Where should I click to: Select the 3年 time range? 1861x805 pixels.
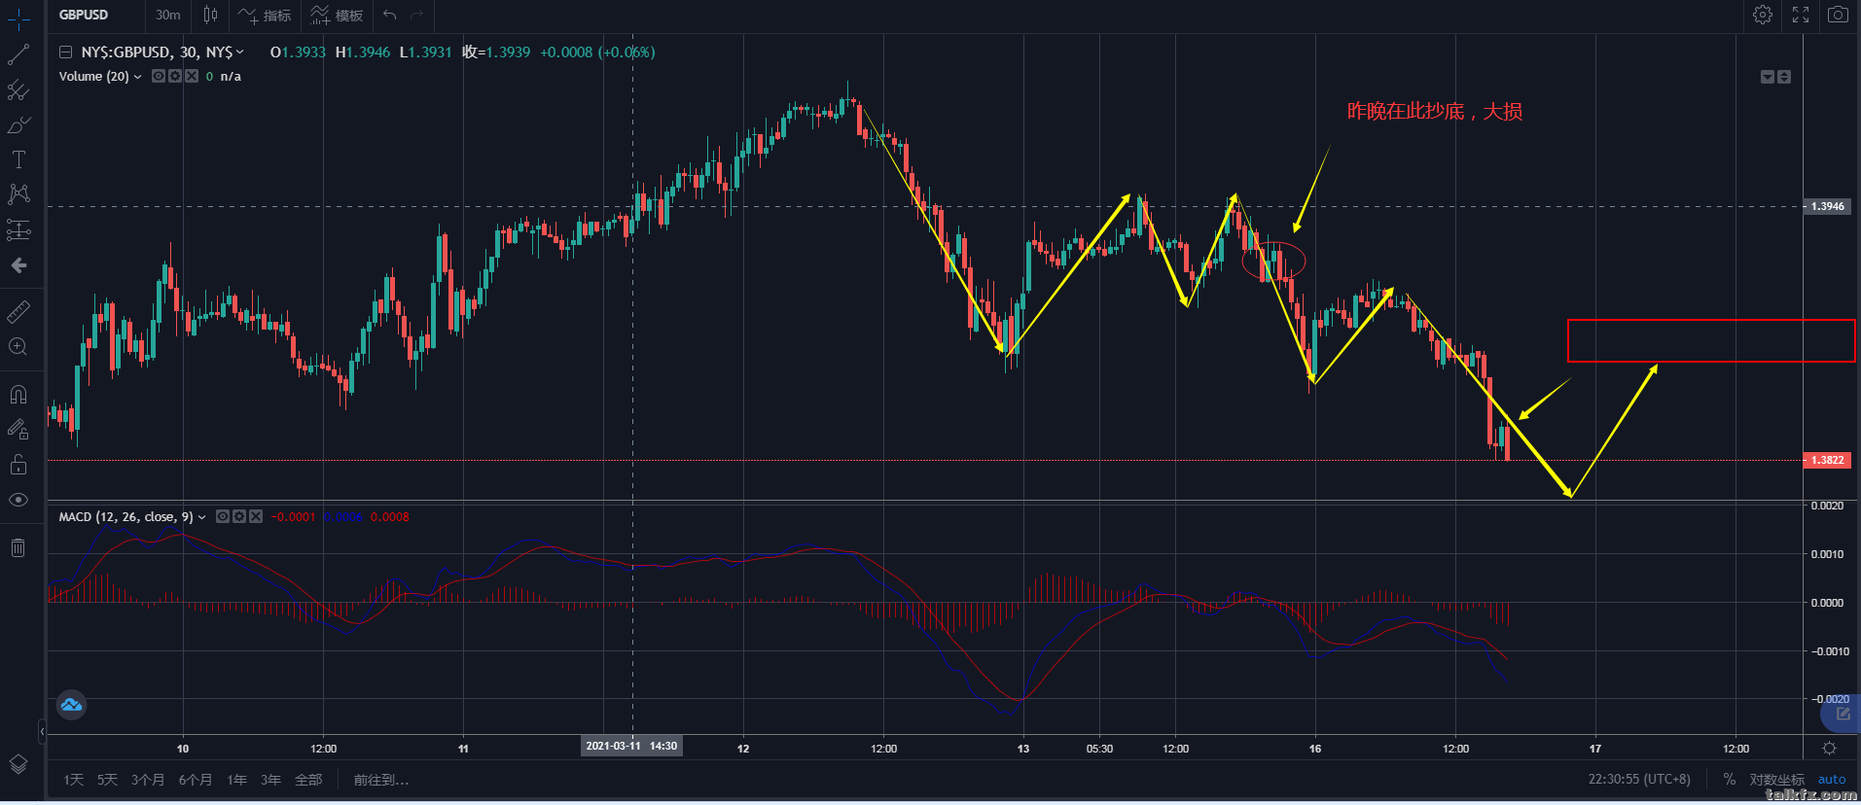(x=271, y=780)
